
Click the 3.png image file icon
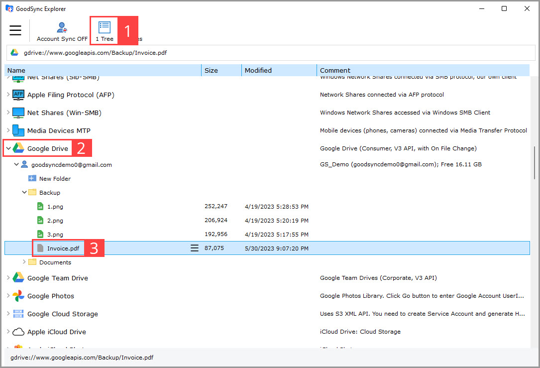point(40,234)
